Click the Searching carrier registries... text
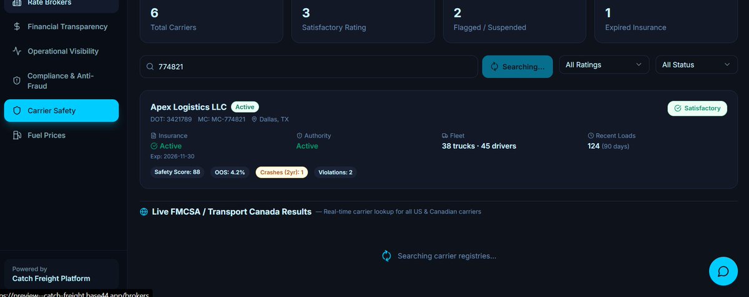This screenshot has width=749, height=297. tap(447, 256)
